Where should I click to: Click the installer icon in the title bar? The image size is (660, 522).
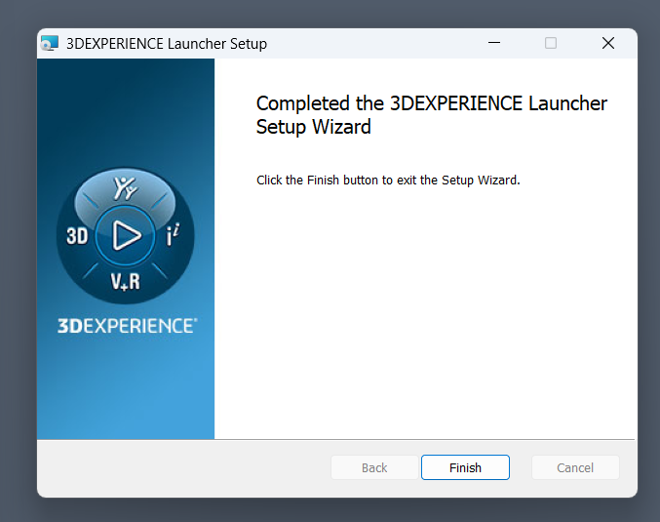50,44
